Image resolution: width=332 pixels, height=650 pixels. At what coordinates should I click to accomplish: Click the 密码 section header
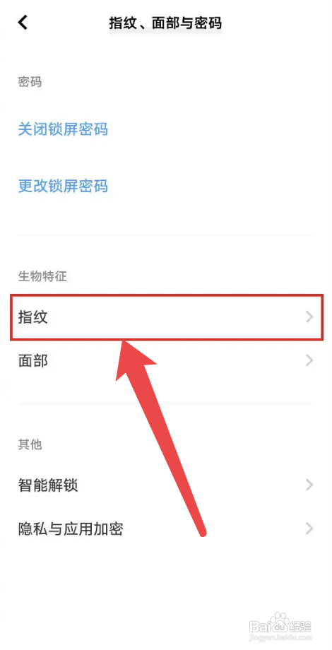30,82
